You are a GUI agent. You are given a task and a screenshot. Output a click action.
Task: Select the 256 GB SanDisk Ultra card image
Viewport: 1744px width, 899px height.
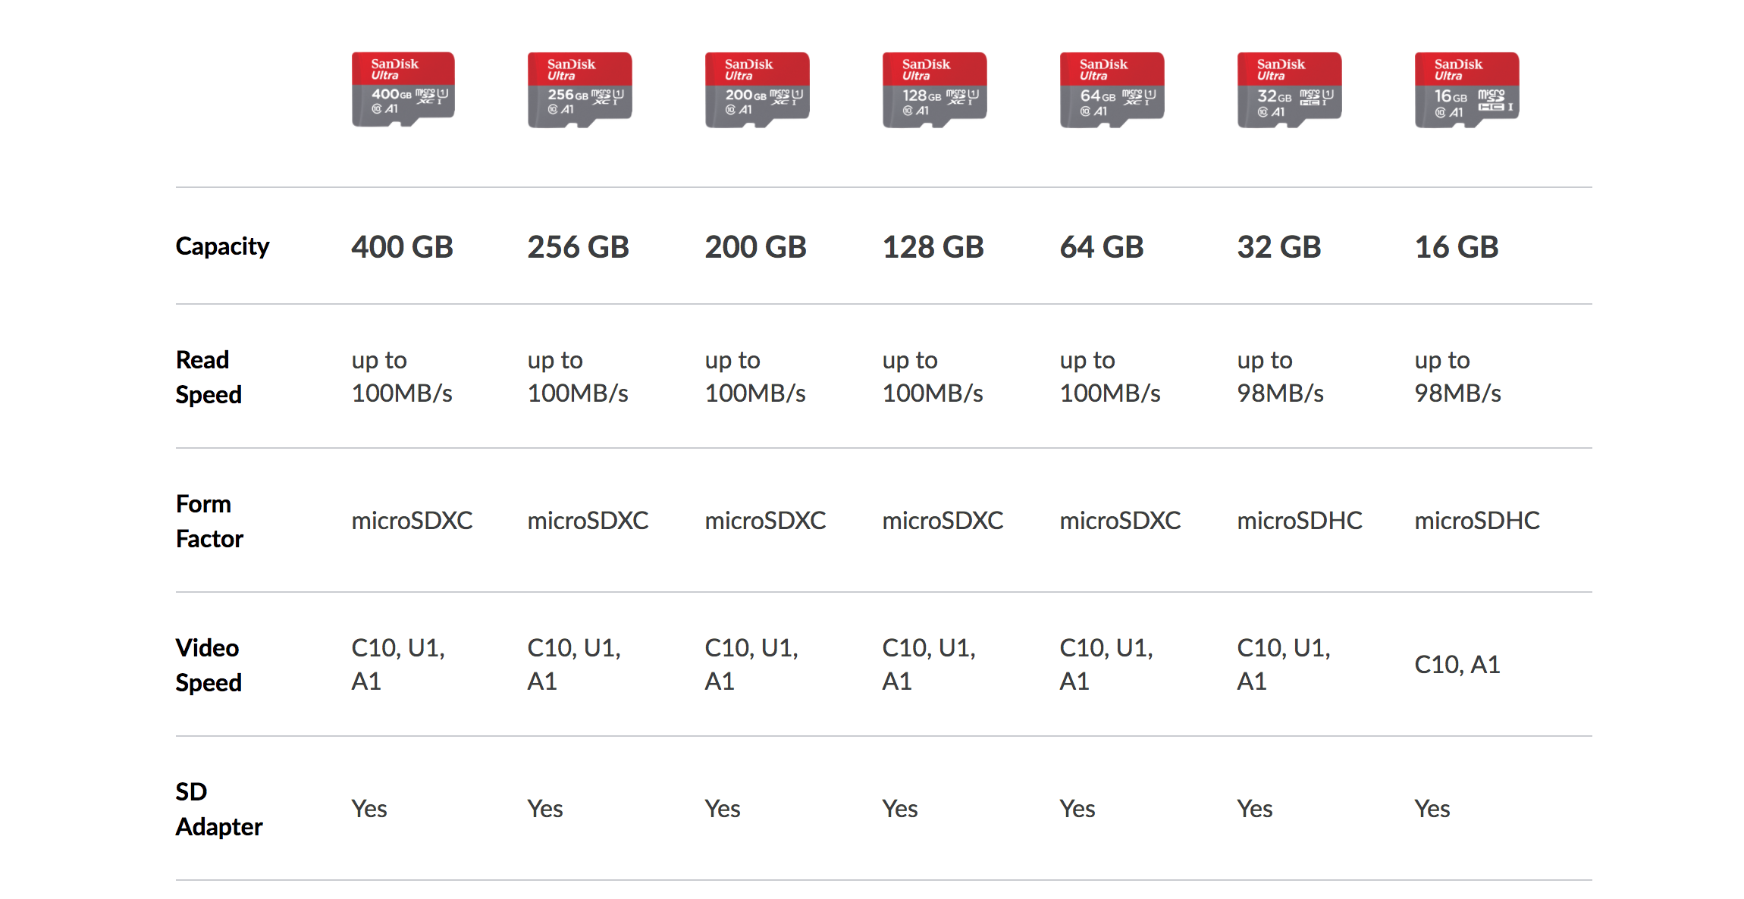(x=579, y=89)
